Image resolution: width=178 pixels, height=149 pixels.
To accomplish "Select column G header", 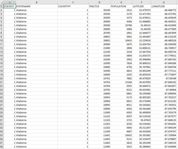I will [164, 2].
